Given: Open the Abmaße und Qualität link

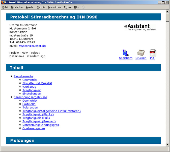Looking at the screenshot, I should tap(37, 83).
